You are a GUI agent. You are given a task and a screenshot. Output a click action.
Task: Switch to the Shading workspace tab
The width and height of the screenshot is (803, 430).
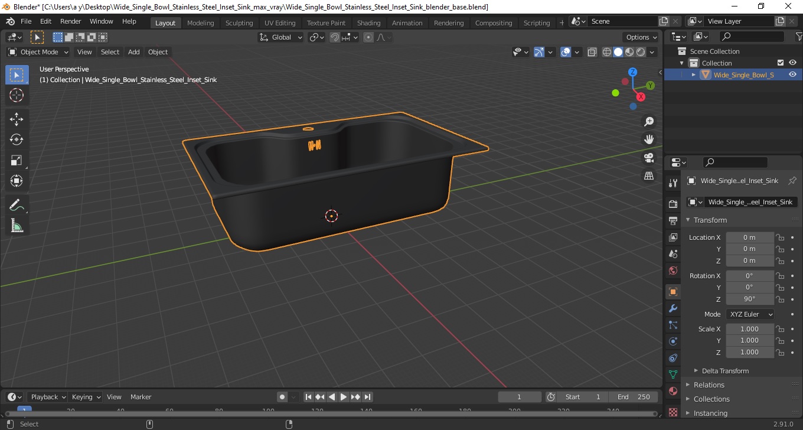pos(368,22)
